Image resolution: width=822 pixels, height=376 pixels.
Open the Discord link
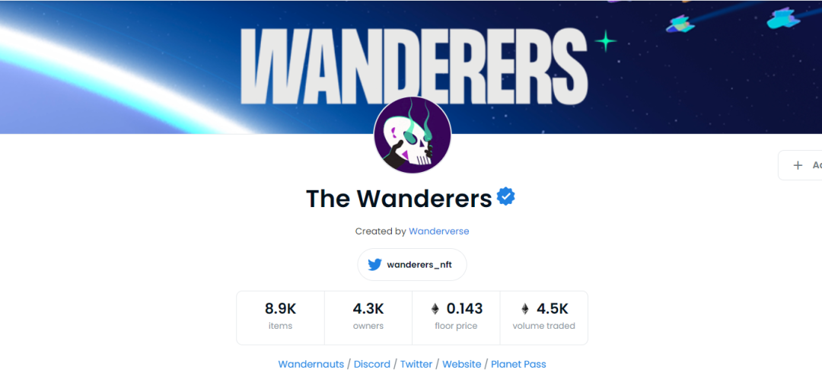[372, 364]
